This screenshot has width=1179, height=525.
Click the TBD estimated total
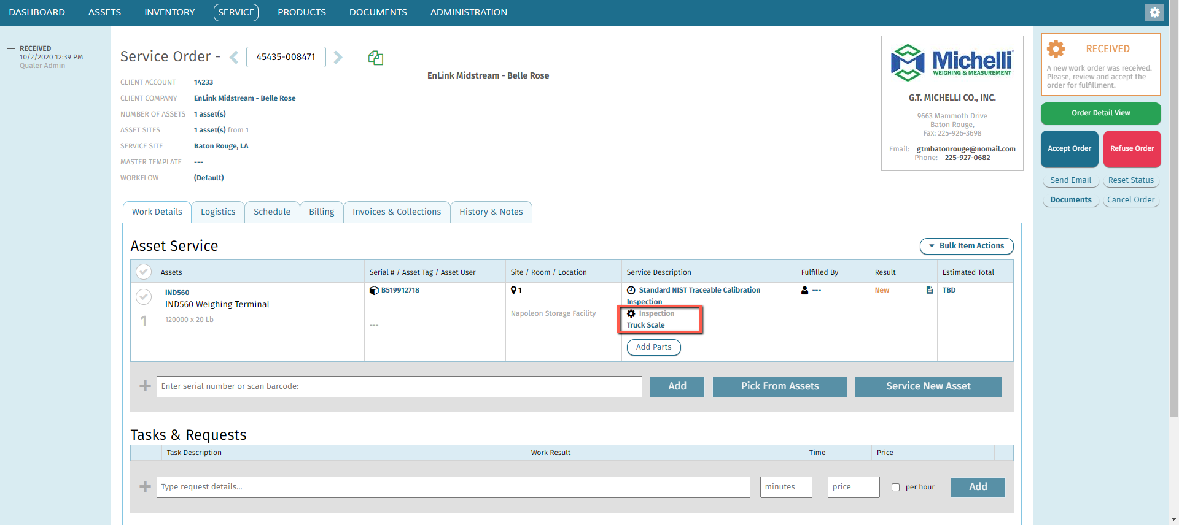(x=949, y=290)
